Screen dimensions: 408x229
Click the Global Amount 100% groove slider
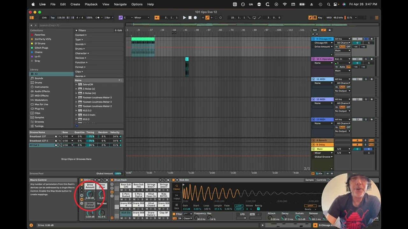pyautogui.click(x=118, y=174)
